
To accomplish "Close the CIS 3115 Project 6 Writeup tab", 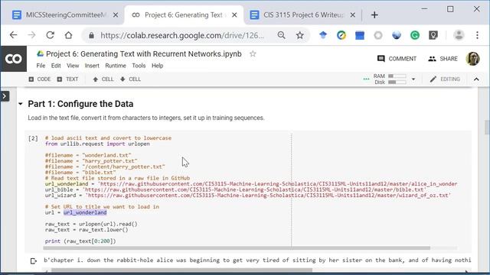I will pyautogui.click(x=352, y=15).
